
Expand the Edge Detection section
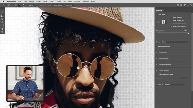click(x=157, y=58)
